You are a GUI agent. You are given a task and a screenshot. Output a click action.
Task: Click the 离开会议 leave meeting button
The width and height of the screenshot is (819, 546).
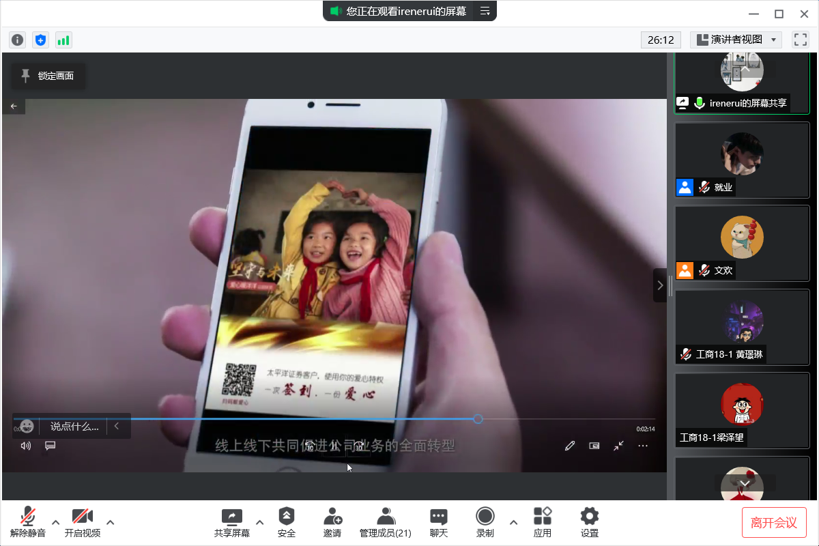pos(774,523)
